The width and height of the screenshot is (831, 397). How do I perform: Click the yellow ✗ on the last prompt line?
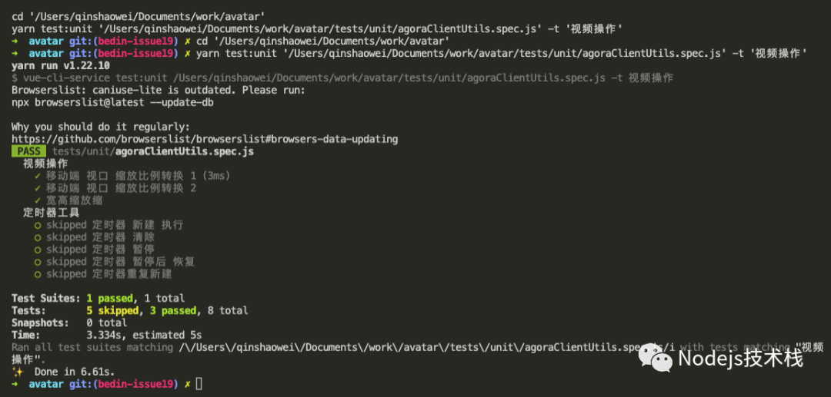pos(188,383)
